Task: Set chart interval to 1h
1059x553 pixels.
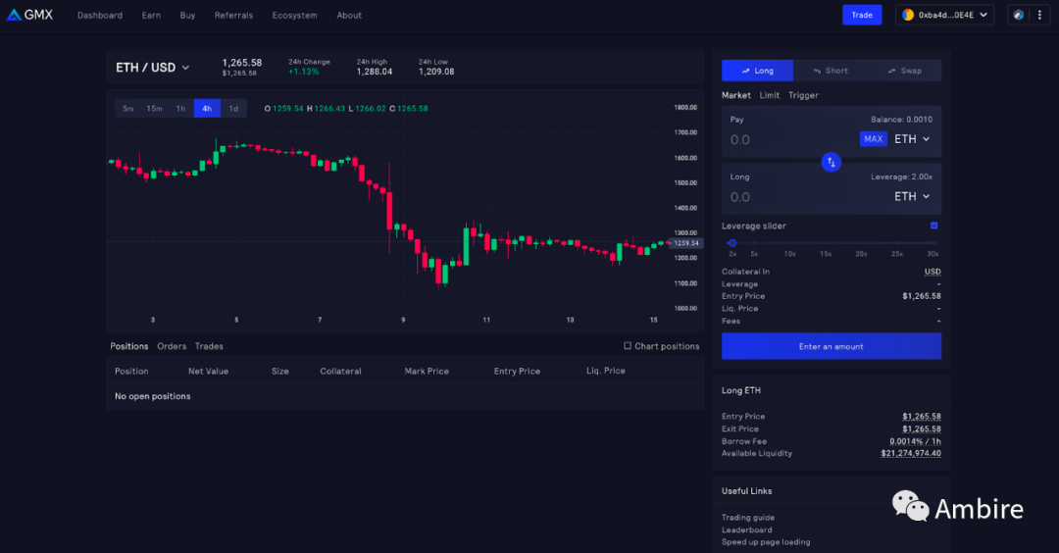Action: point(180,108)
